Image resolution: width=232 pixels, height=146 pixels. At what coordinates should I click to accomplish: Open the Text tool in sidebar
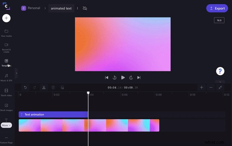(x=6, y=120)
